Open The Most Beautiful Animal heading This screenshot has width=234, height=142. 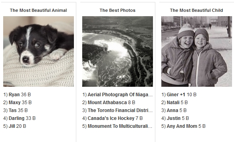tap(38, 10)
